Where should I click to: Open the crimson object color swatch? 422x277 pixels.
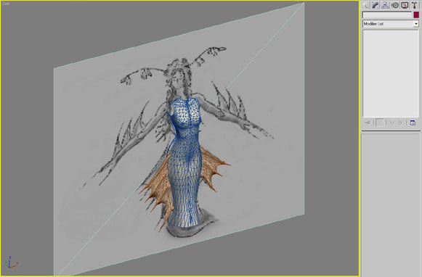[416, 15]
